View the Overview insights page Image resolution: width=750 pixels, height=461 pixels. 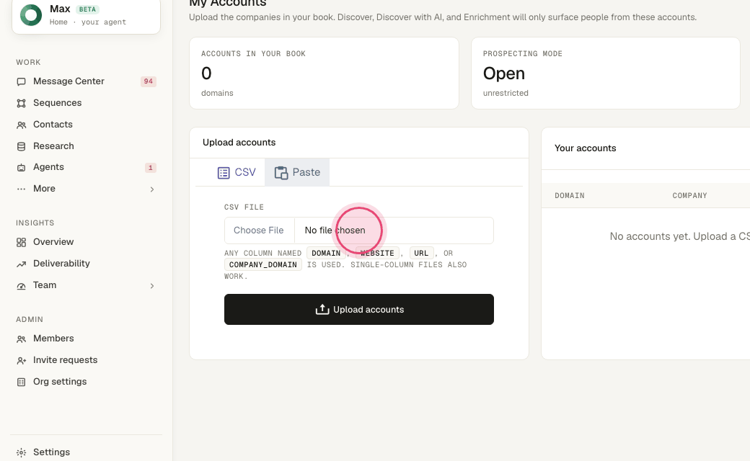point(86,242)
